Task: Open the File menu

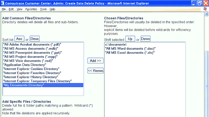Action: click(4, 9)
